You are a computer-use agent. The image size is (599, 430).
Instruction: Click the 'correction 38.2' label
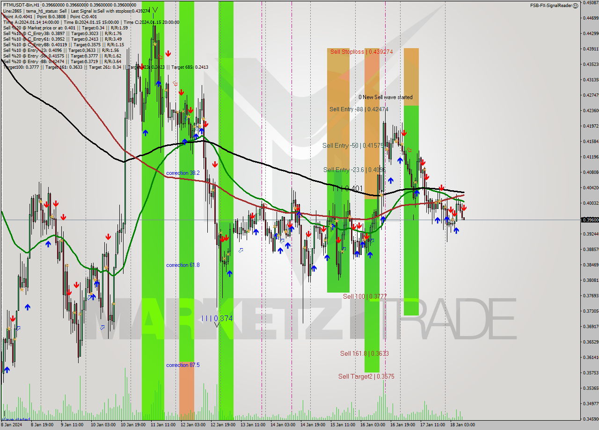click(x=183, y=173)
